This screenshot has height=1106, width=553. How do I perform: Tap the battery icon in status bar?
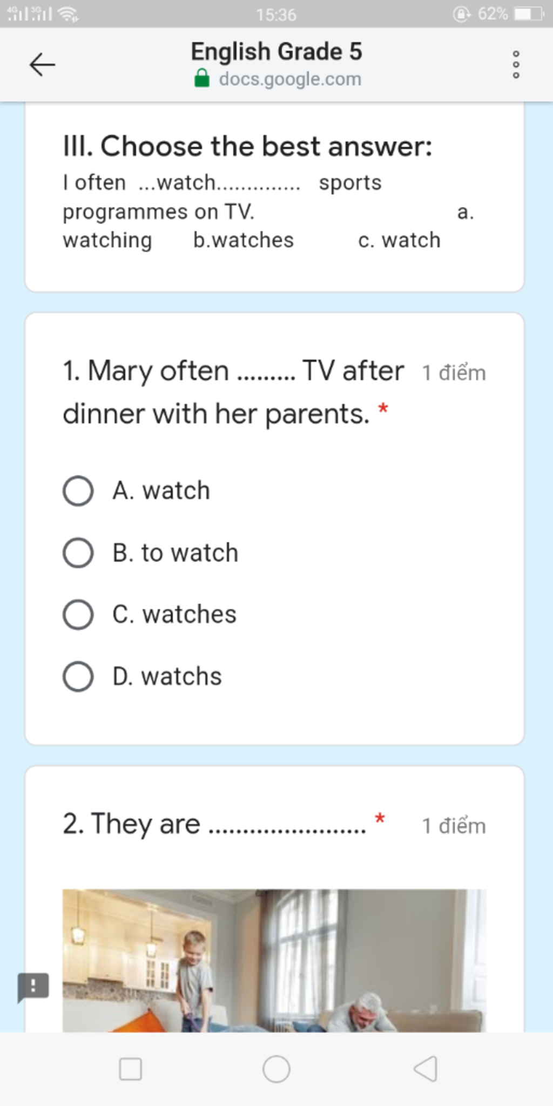(x=529, y=14)
